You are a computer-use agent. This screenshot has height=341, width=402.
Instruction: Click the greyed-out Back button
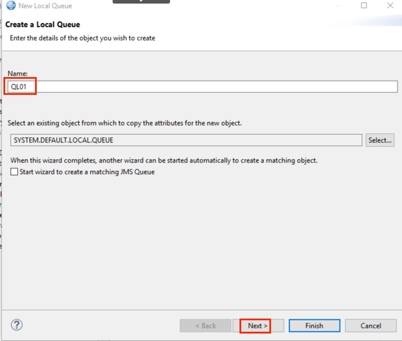[206, 326]
